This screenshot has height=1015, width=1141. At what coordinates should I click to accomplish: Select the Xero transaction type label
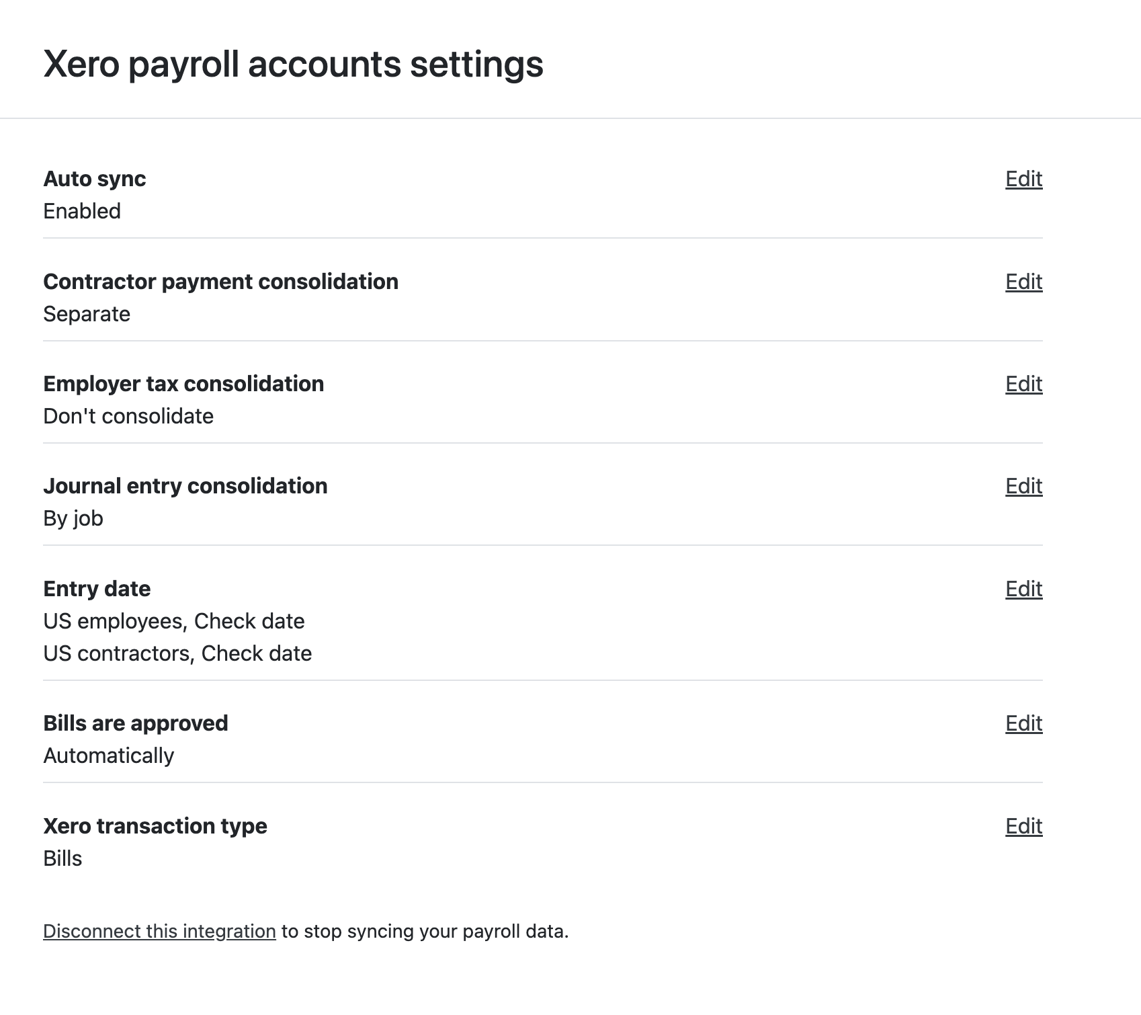(155, 826)
